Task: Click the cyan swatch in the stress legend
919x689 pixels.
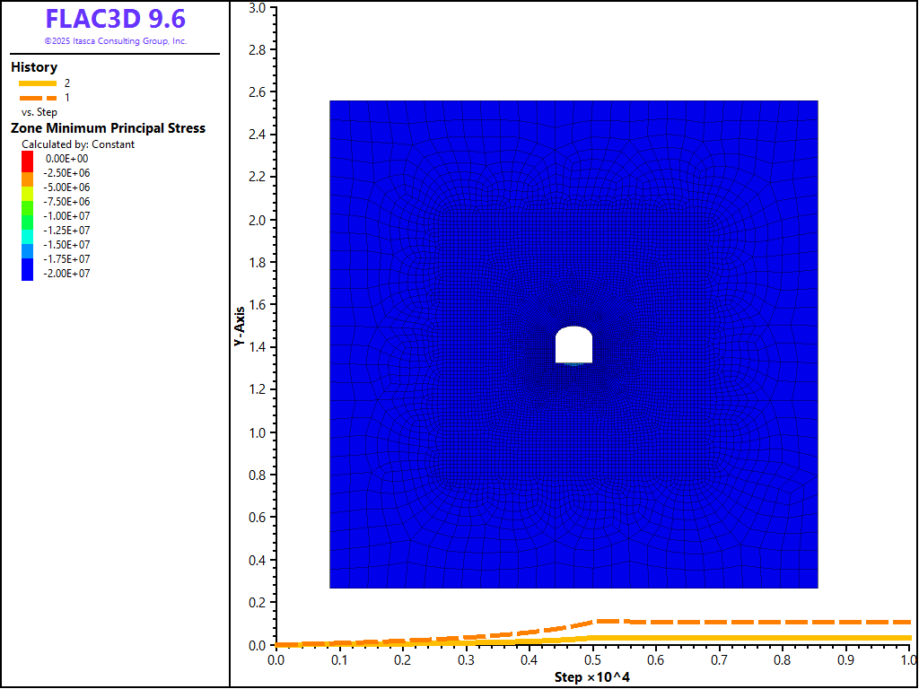Action: tap(27, 231)
